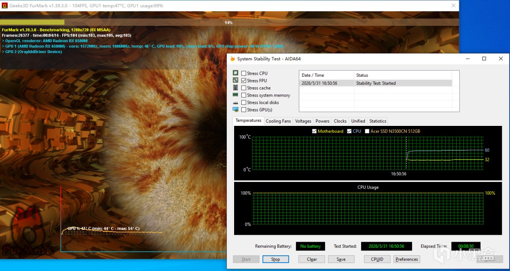The width and height of the screenshot is (510, 271).
Task: Click the FPU icon beside Stress FPU
Action: pos(235,80)
